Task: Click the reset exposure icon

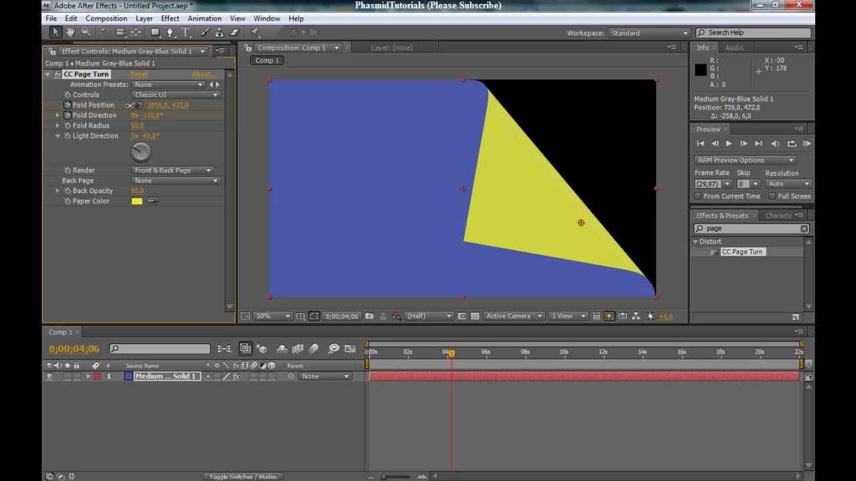Action: click(x=650, y=316)
